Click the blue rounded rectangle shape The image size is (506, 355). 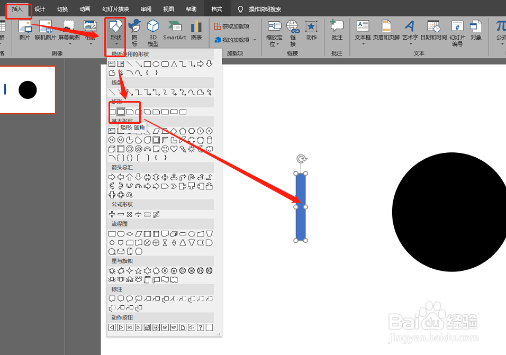coord(301,207)
